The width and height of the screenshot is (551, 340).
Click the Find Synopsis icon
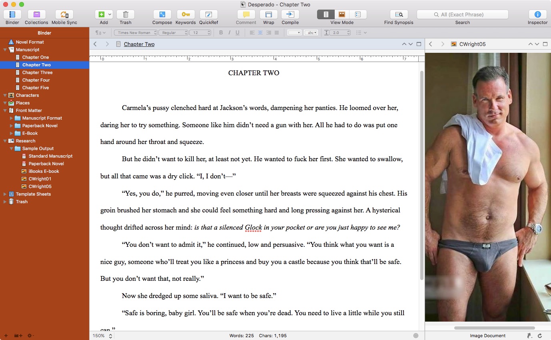click(399, 15)
